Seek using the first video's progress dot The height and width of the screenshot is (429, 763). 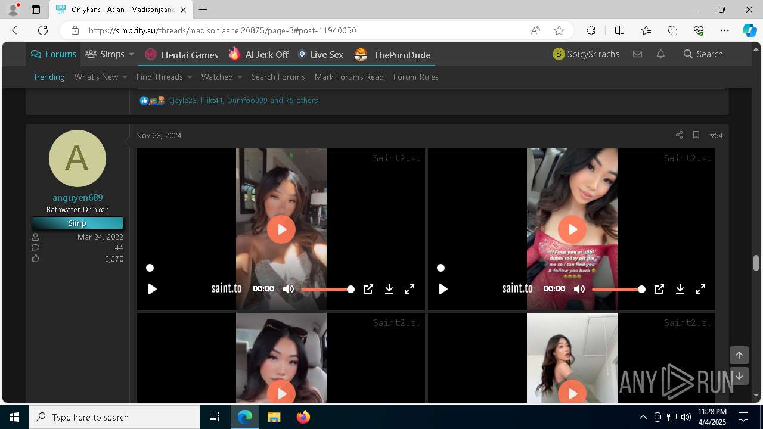pos(150,268)
